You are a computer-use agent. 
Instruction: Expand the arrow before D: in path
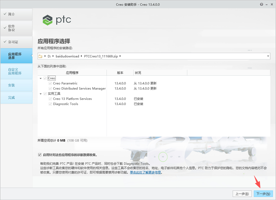(x=45, y=56)
